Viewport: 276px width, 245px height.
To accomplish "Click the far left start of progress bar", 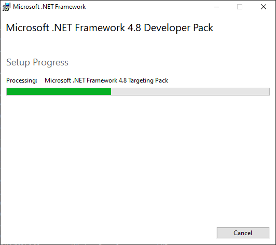I will point(8,91).
